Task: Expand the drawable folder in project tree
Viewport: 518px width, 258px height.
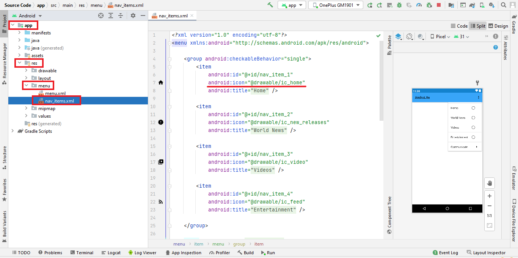Action: 26,71
